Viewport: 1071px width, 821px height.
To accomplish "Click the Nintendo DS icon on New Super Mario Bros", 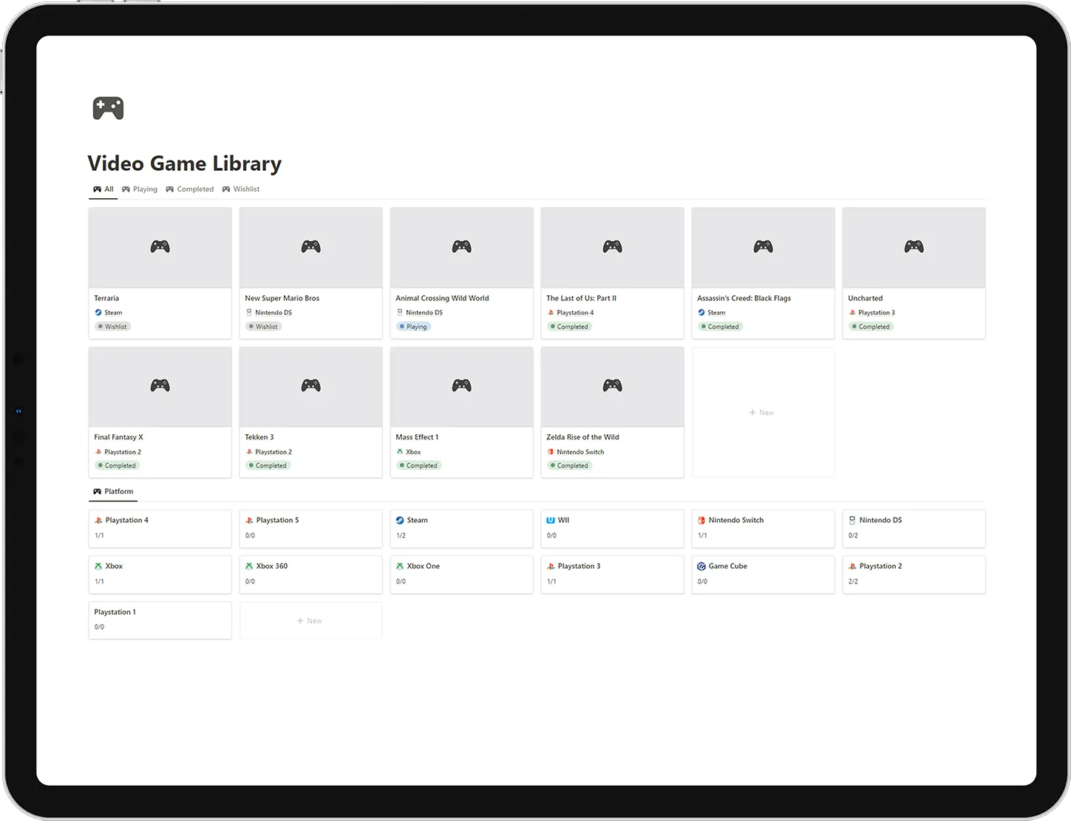I will [250, 312].
